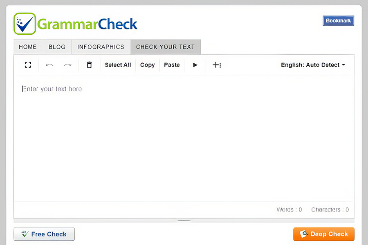Open the English: Auto Detect dropdown

coord(313,65)
